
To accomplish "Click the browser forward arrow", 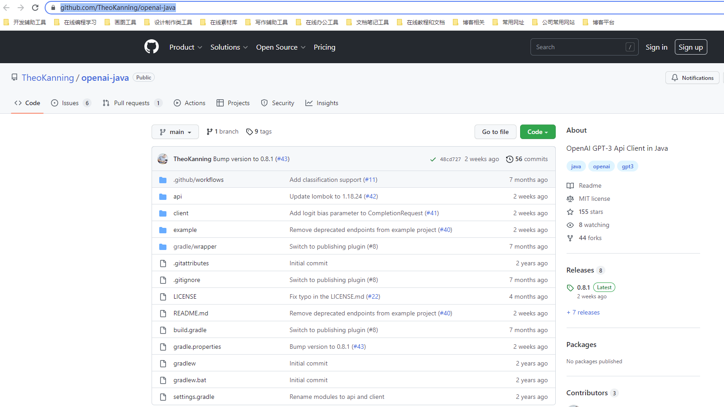I will click(x=21, y=8).
